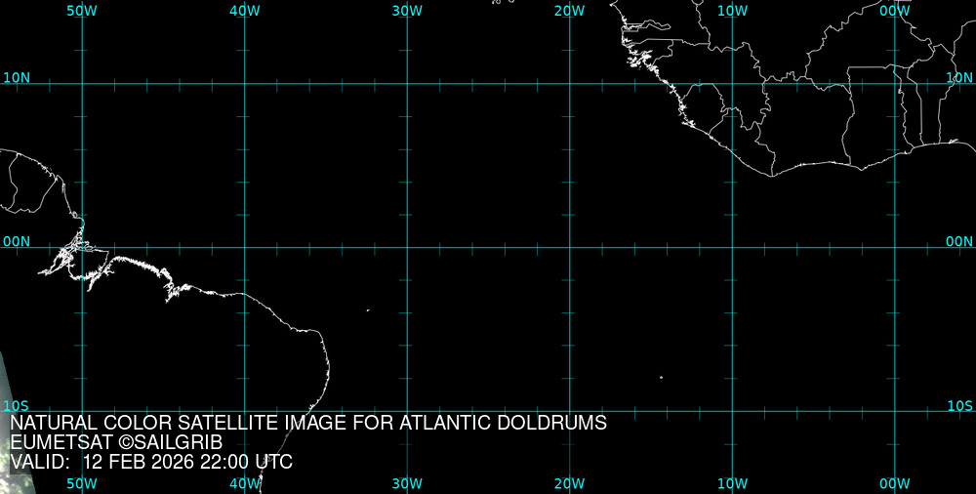The width and height of the screenshot is (976, 494).
Task: Click the 00N latitude label on the left side
Action: click(17, 241)
